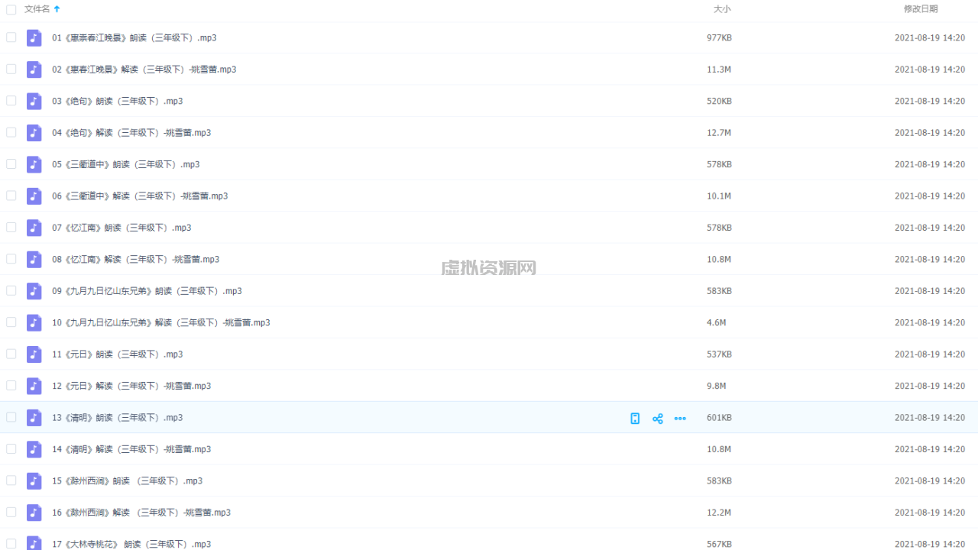Check the box for 03《绝句》朗读

(11, 101)
